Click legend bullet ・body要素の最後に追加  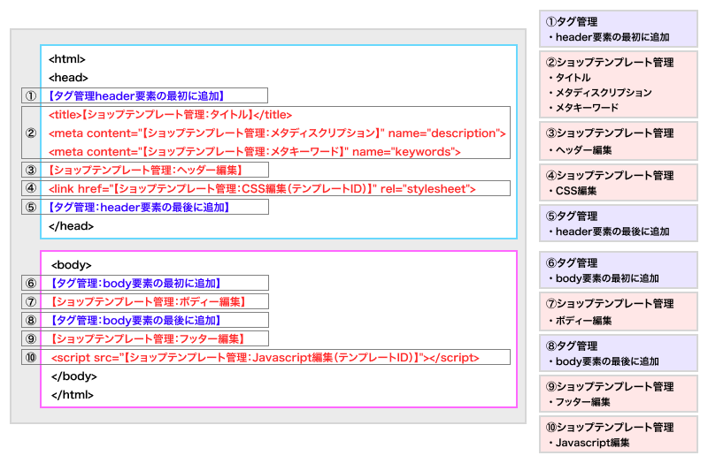[604, 361]
